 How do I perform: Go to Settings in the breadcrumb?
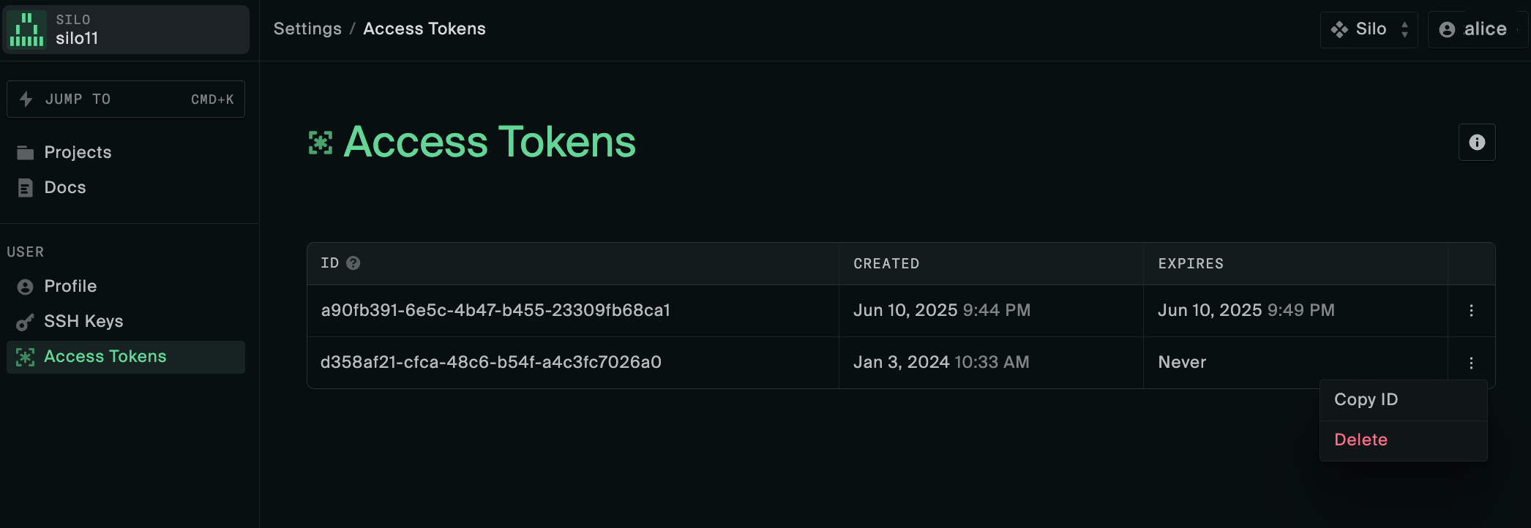pos(307,29)
